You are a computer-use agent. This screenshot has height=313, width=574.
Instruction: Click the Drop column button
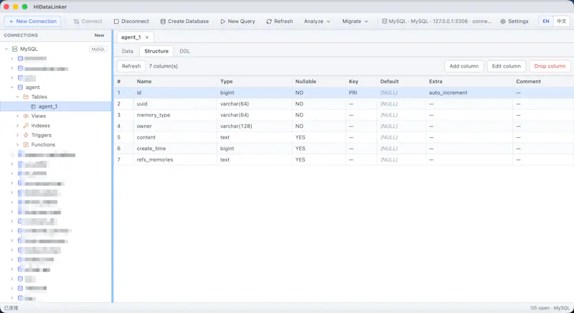[550, 66]
